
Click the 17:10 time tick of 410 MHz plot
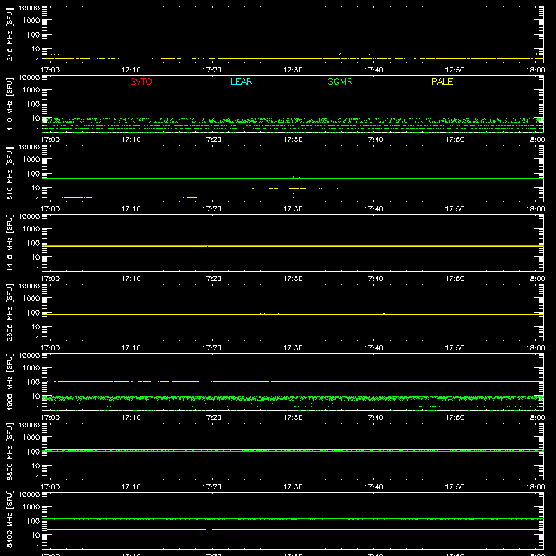tap(131, 140)
